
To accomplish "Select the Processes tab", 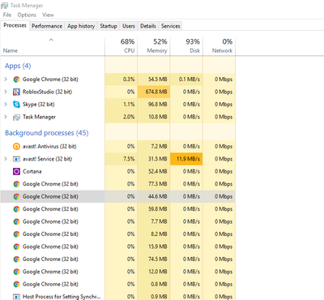I will coord(15,25).
